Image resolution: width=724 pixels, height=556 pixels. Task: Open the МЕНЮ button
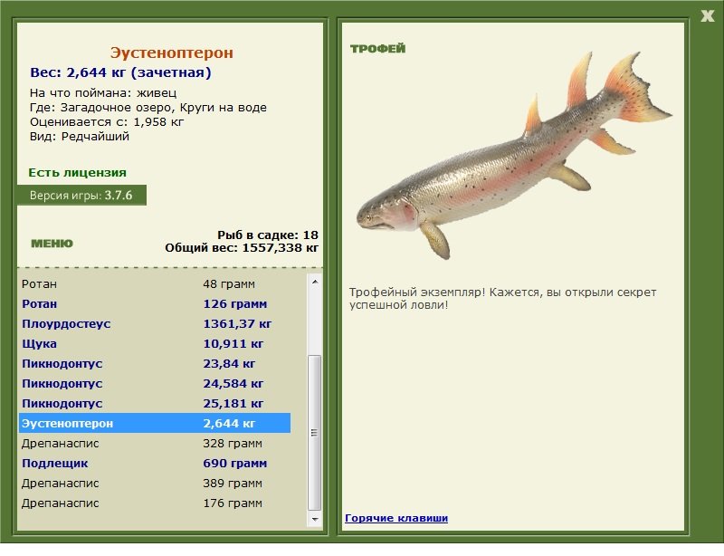point(52,244)
